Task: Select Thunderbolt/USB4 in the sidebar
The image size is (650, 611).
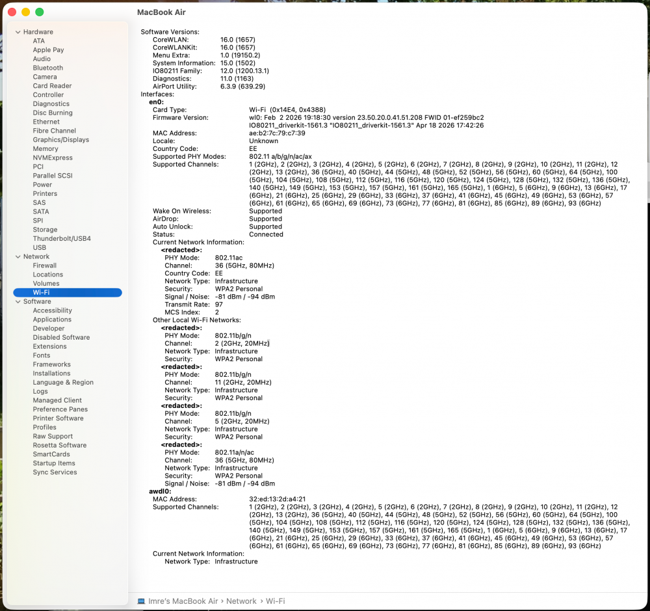Action: (x=62, y=239)
